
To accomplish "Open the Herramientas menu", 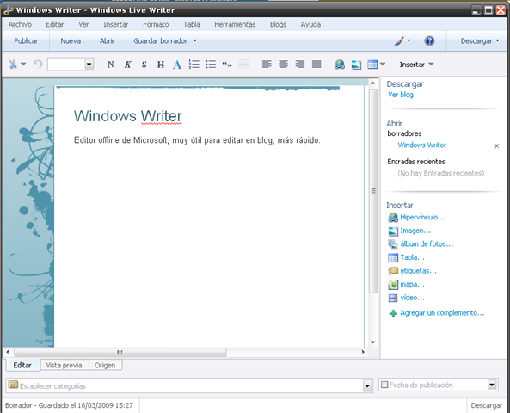I will (235, 24).
